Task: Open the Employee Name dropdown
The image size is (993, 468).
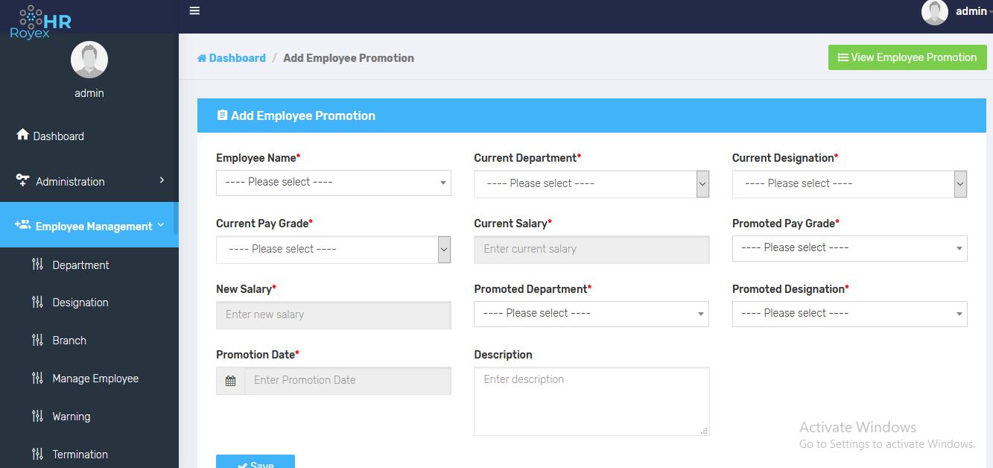Action: [x=333, y=183]
